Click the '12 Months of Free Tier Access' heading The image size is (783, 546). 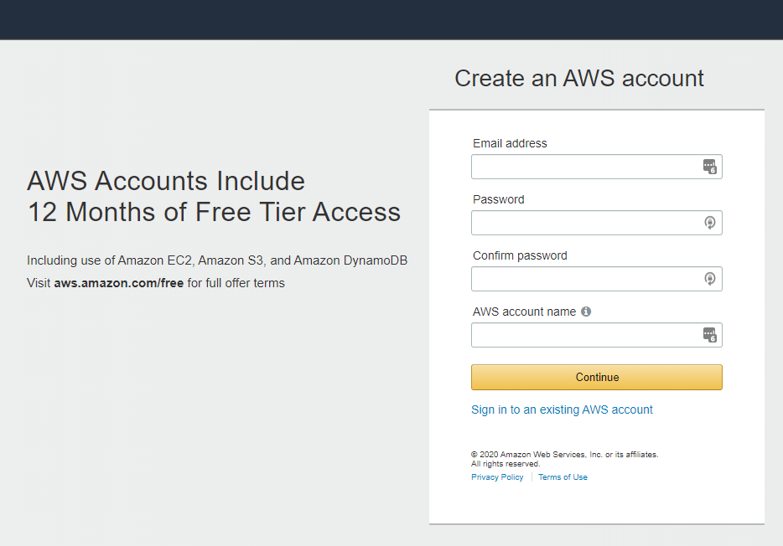pos(215,212)
